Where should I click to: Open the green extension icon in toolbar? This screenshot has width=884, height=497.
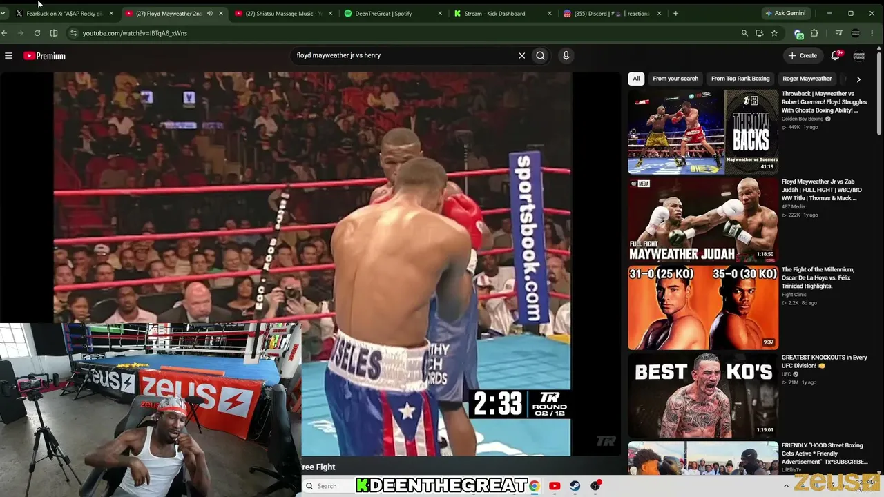coord(799,34)
